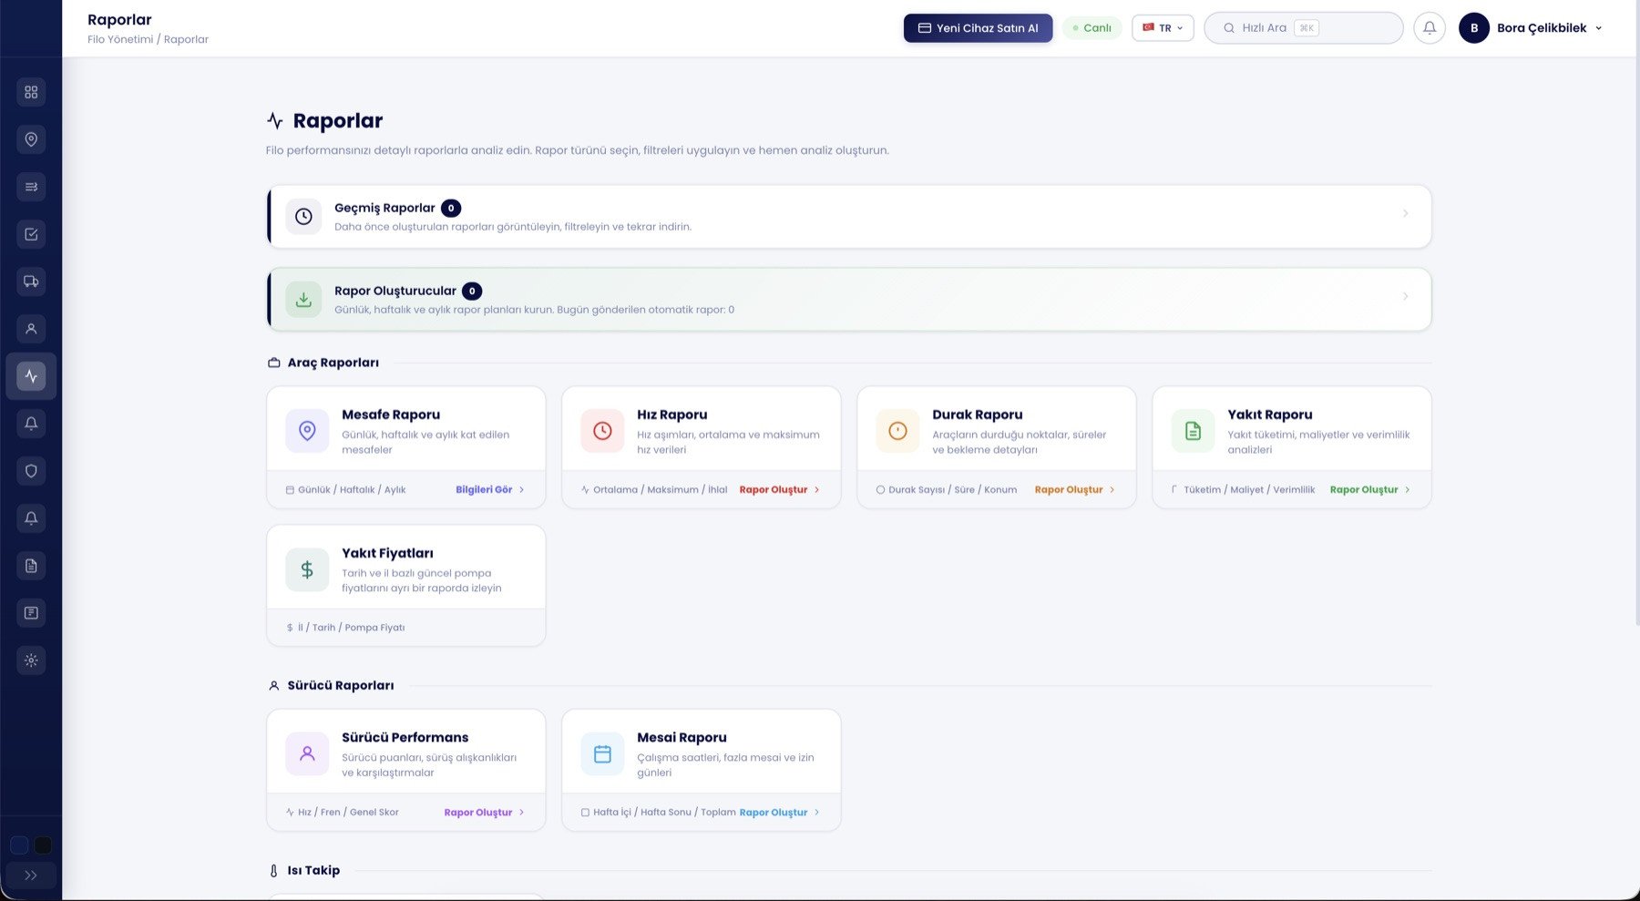Open the document file sidebar icon

click(x=31, y=566)
